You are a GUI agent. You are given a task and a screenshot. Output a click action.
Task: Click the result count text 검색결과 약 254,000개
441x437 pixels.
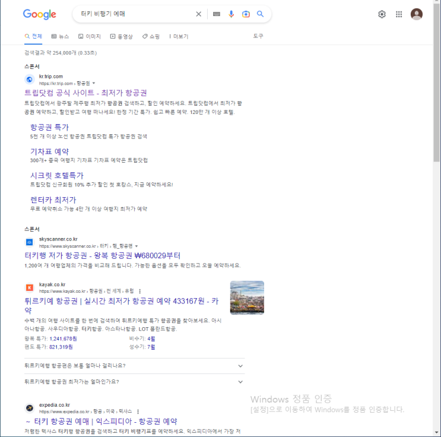[x=50, y=53]
